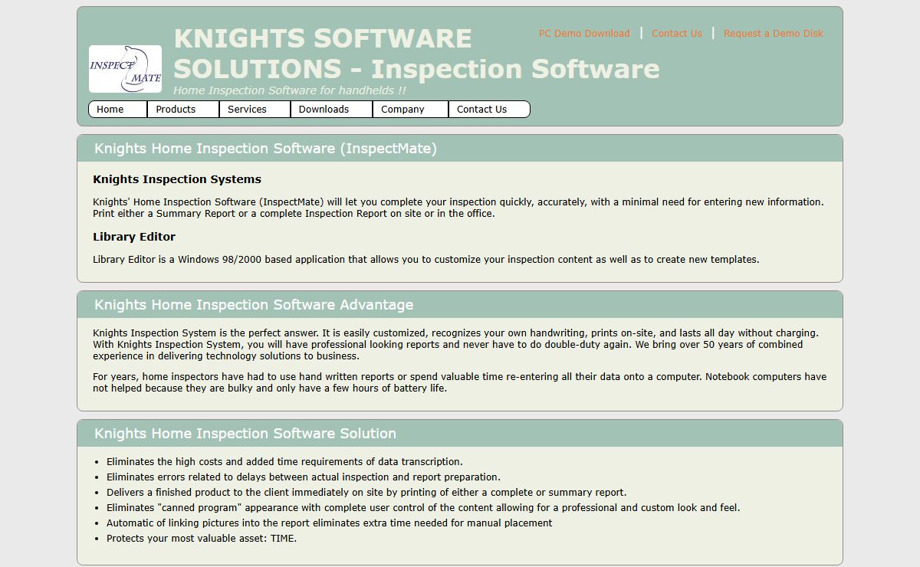Click the 'Knights Home Inspection Software Solution' header
Screen dimensions: 920x567
click(x=460, y=434)
